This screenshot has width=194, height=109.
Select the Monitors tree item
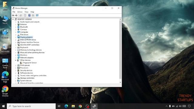click(24, 55)
